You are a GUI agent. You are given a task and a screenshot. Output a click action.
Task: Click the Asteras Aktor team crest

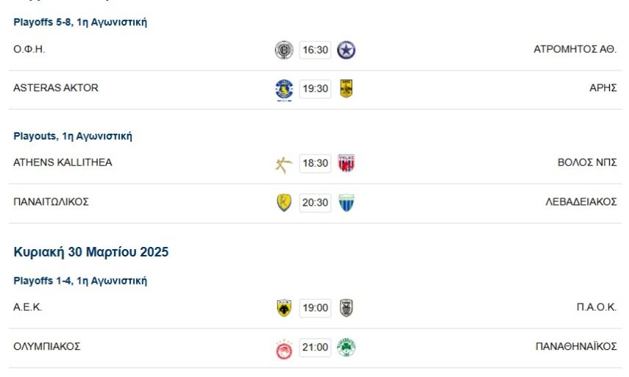[x=284, y=89]
